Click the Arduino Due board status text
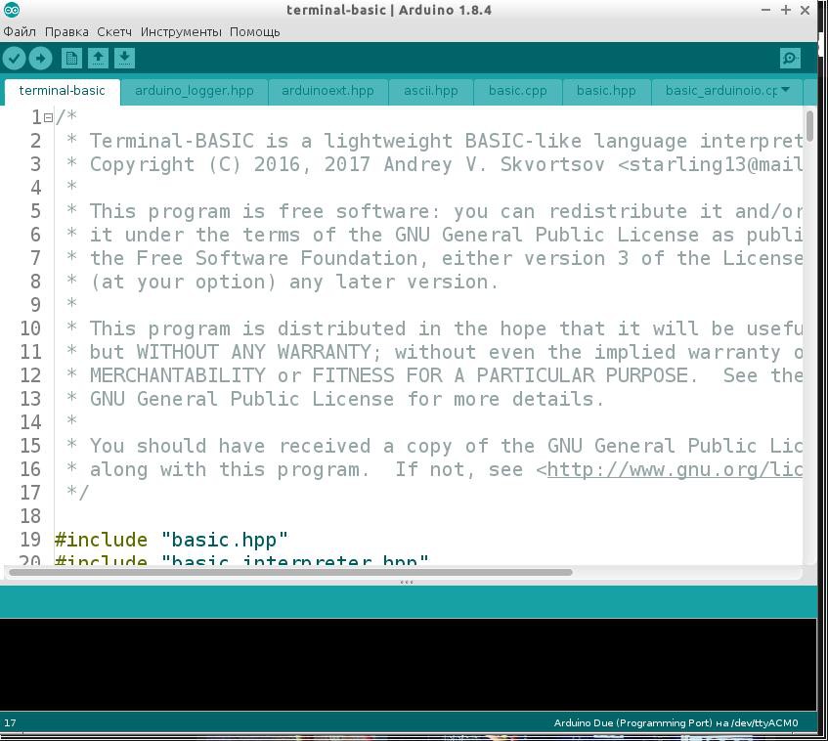This screenshot has height=741, width=828. point(675,722)
